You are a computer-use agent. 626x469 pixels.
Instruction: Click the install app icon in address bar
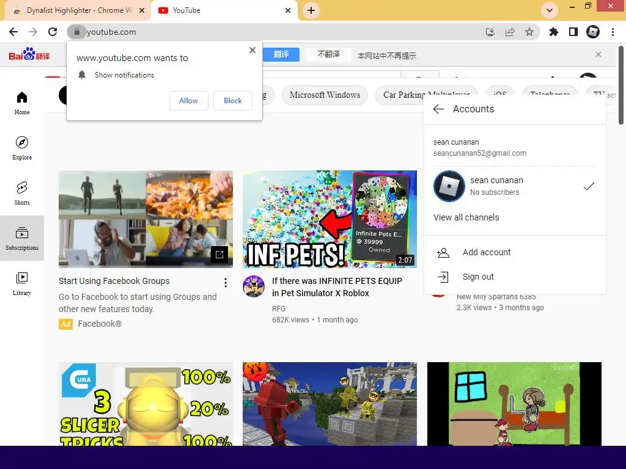pos(490,32)
